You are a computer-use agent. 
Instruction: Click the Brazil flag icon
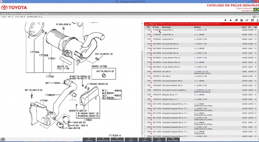(x=256, y=10)
